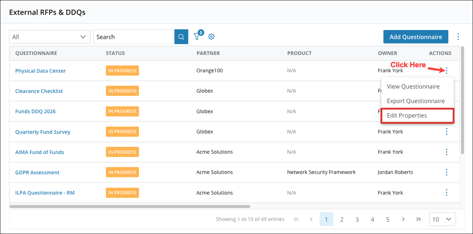Go to previous page arrow
Image resolution: width=473 pixels, height=234 pixels.
tap(311, 219)
